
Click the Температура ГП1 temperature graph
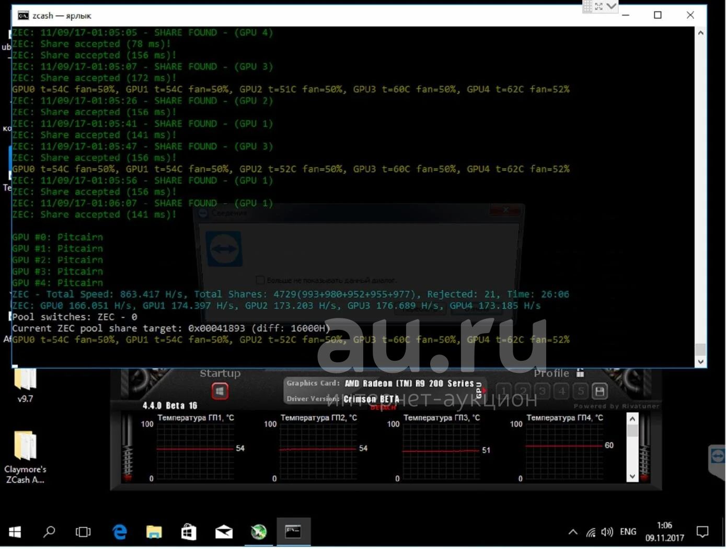[x=195, y=451]
